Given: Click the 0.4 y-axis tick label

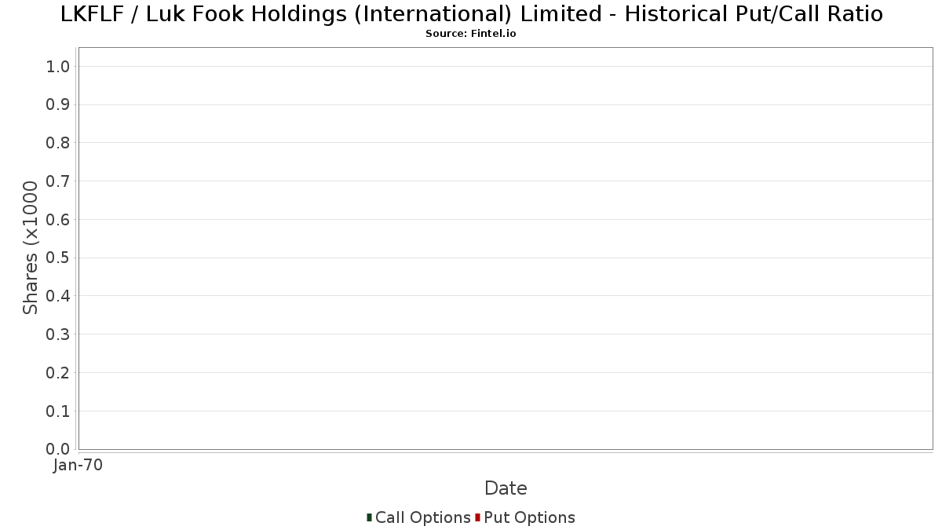Looking at the screenshot, I should [x=58, y=296].
